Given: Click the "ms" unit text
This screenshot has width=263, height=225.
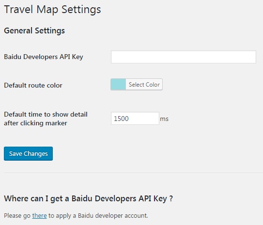Looking at the screenshot, I should 164,119.
